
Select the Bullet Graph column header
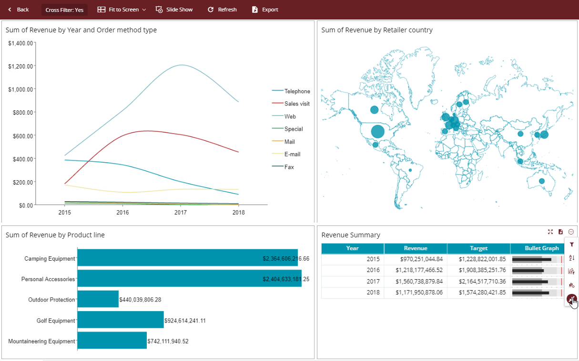point(541,248)
